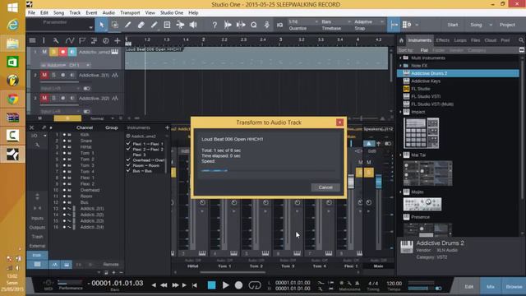Click the marker flag icon above tracks
526x296 pixels.
pos(82,40)
